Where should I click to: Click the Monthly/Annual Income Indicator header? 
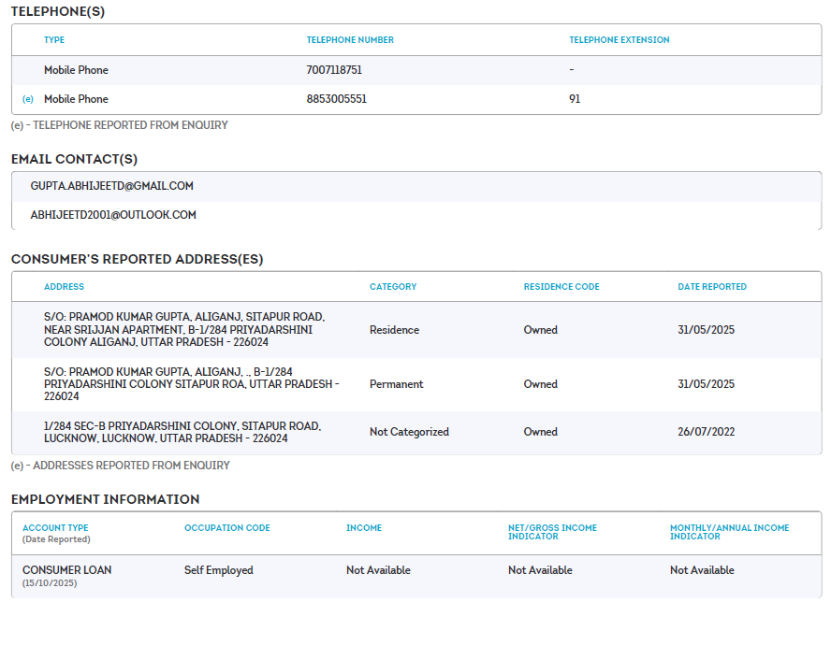click(729, 532)
